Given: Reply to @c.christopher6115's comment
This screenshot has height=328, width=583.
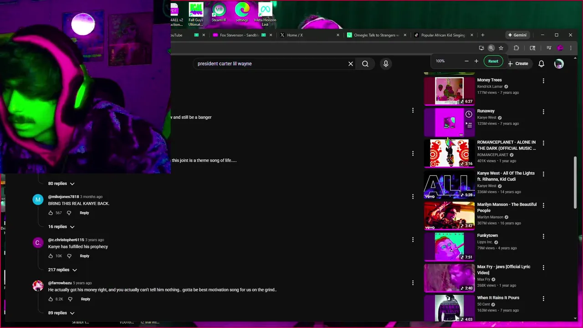Looking at the screenshot, I should (x=85, y=256).
